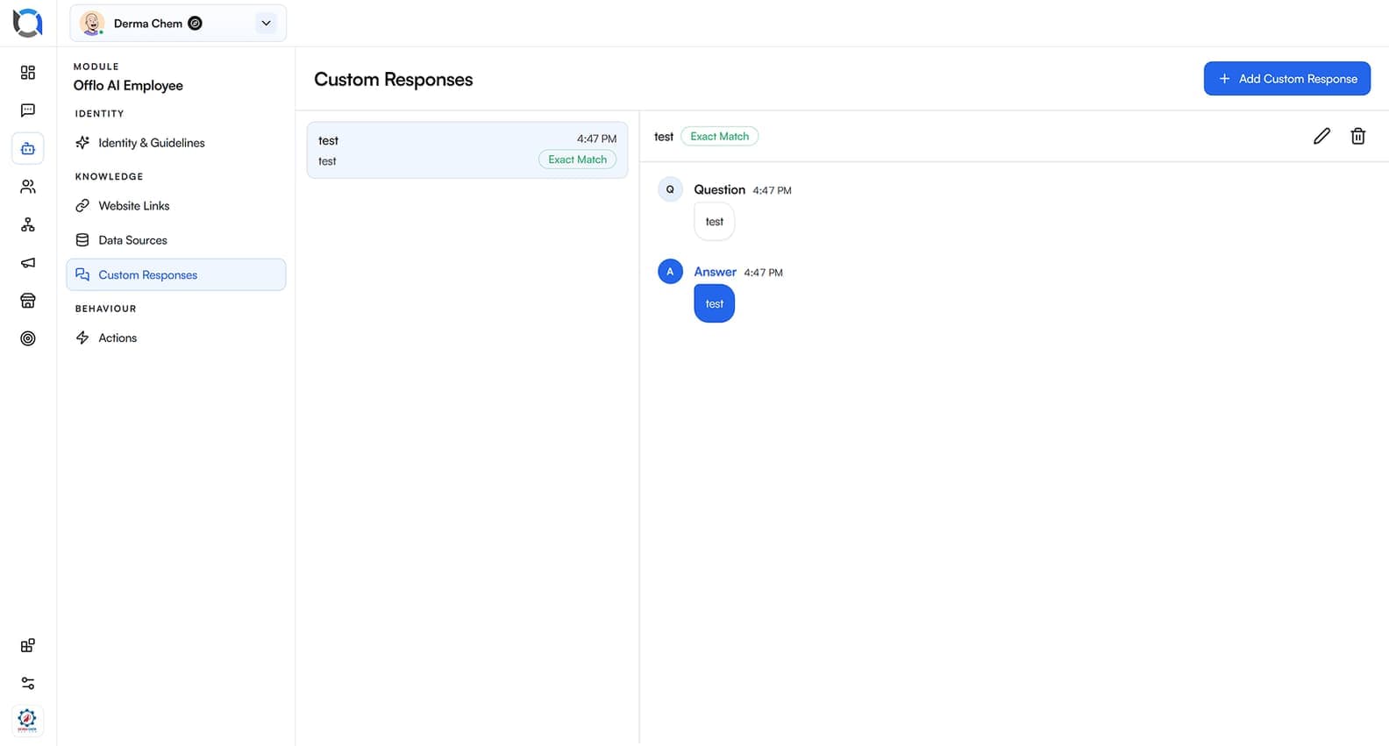Select the test response card in list

pyautogui.click(x=467, y=150)
